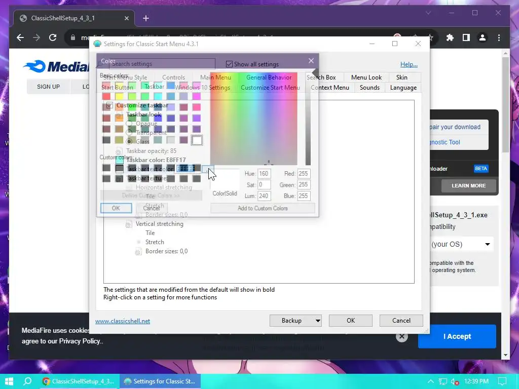Dismiss the MediaFire cookie banner X
This screenshot has height=389, width=519.
tap(402, 337)
